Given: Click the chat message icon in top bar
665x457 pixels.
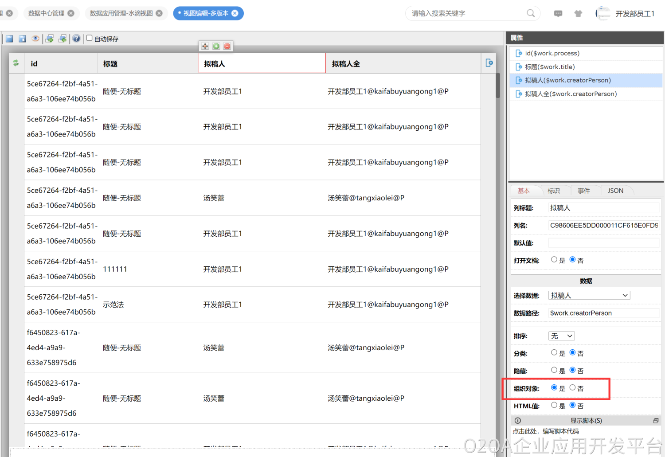Looking at the screenshot, I should pos(558,14).
